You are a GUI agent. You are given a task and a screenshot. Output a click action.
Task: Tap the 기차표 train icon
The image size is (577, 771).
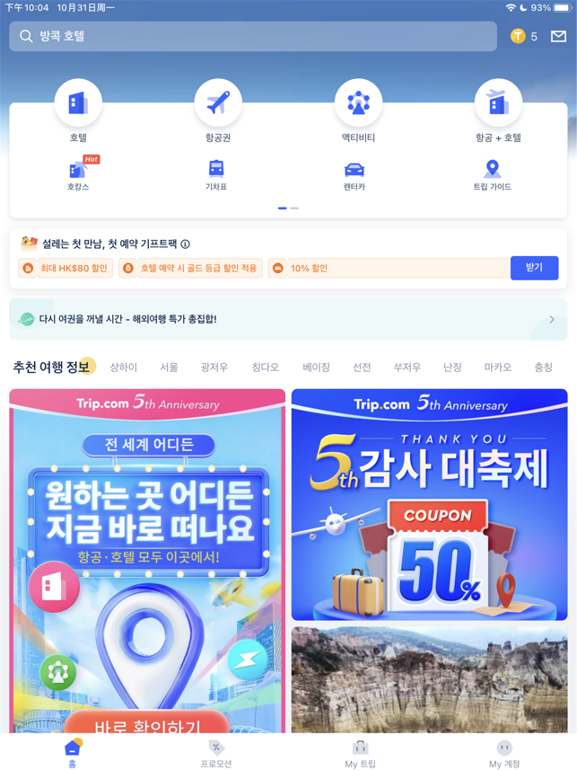tap(216, 169)
